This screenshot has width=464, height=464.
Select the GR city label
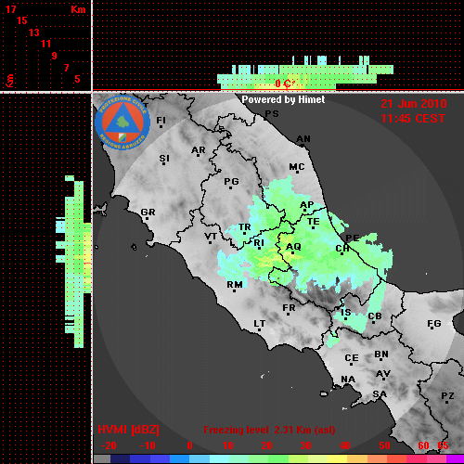[x=148, y=213]
